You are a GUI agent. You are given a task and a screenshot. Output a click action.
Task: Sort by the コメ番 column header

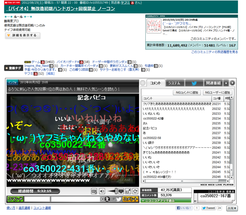tap(218, 98)
